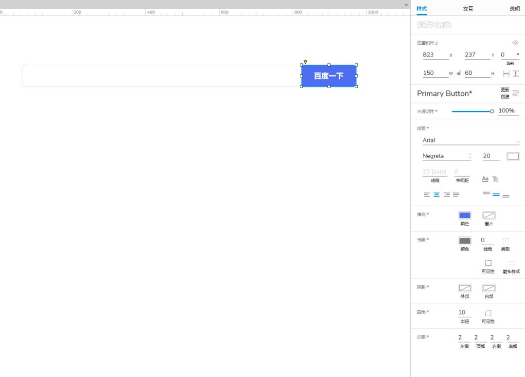Click the font size field showing 20

pos(491,156)
